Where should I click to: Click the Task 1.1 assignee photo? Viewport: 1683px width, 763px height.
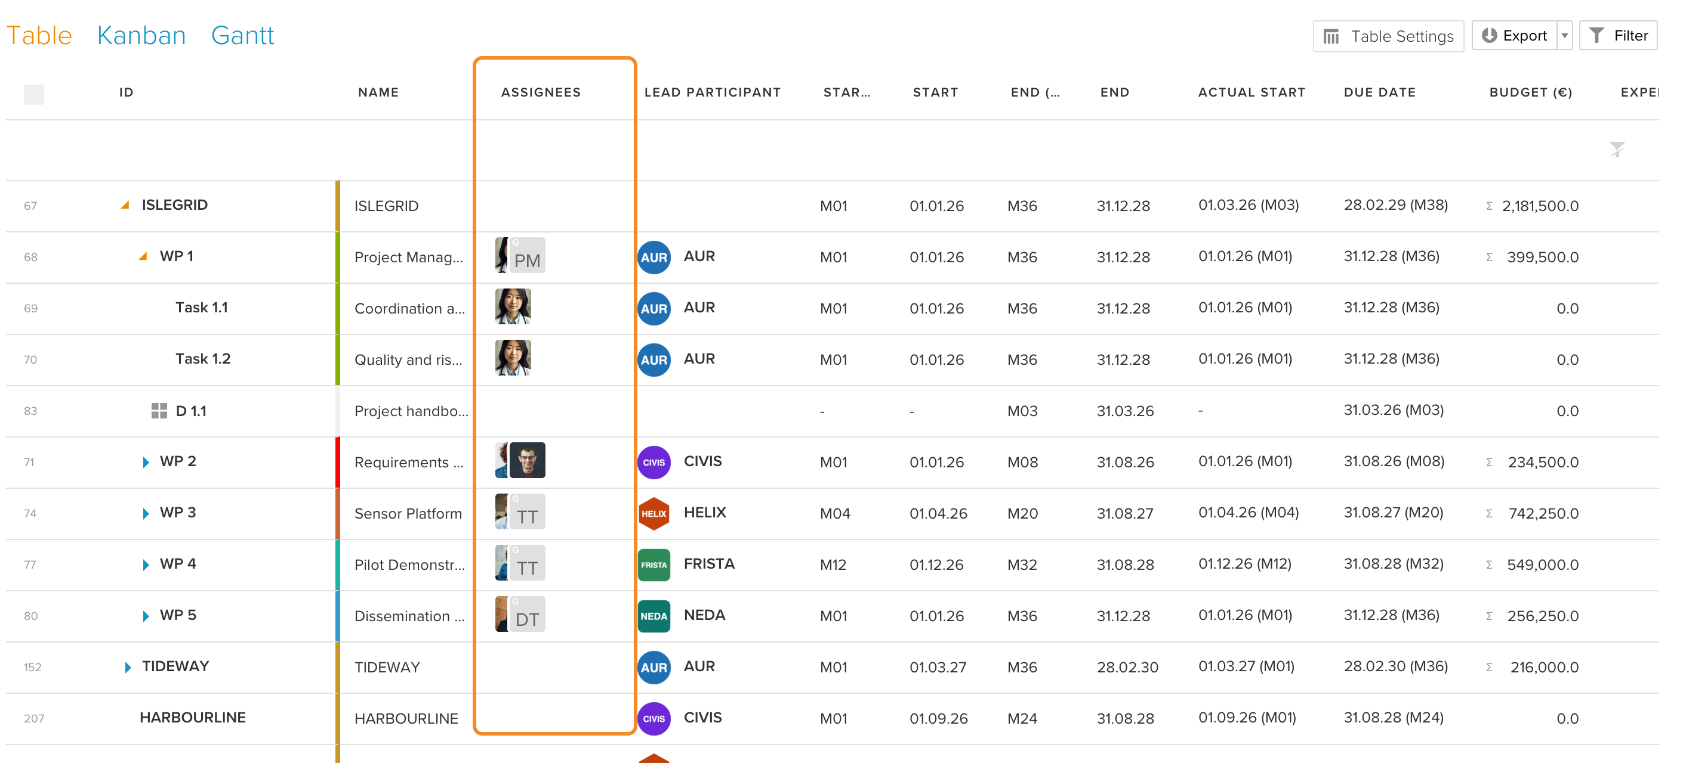coord(513,307)
